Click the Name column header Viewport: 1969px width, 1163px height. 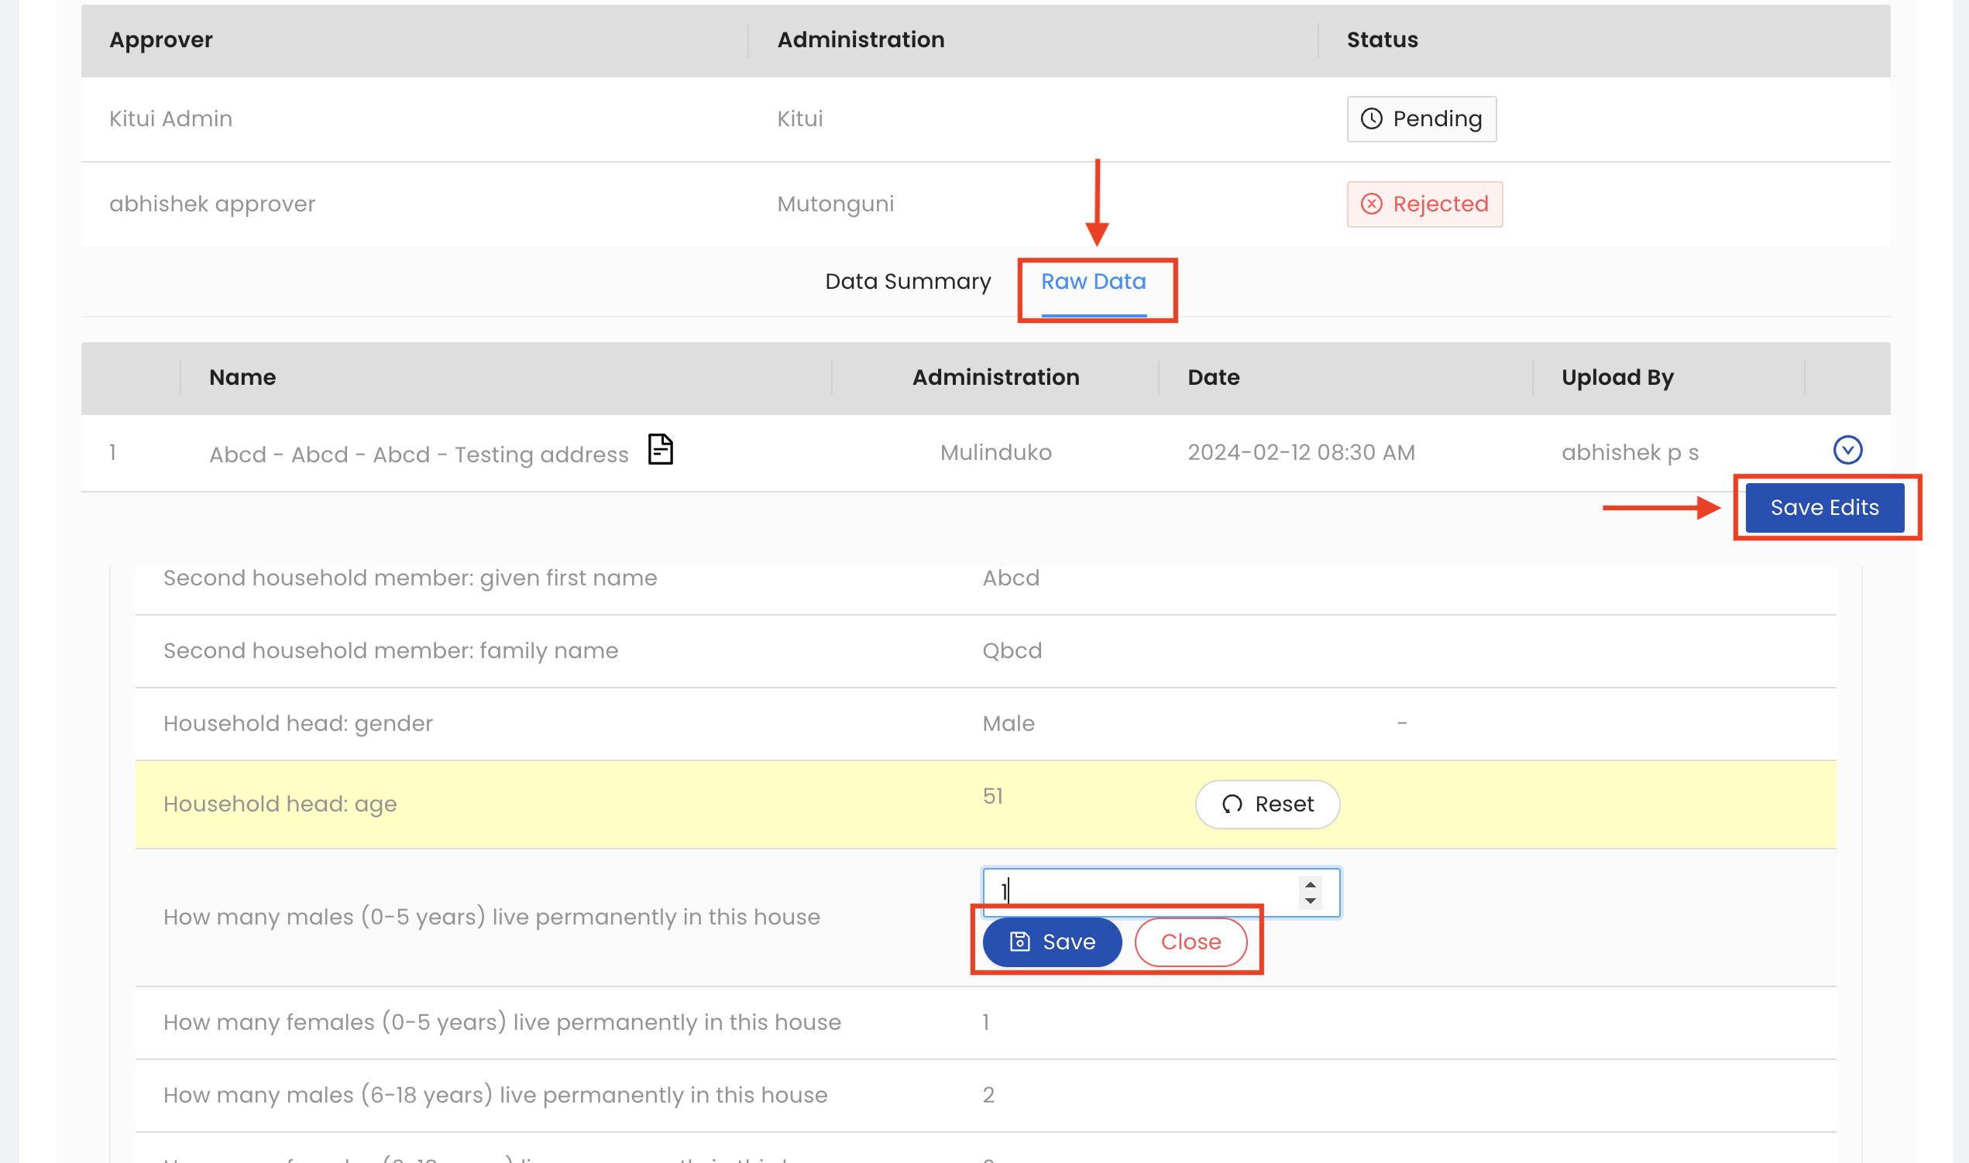tap(242, 378)
